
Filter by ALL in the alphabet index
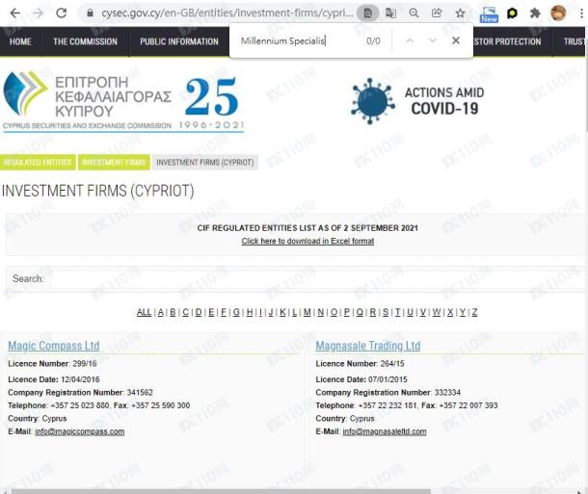point(144,312)
